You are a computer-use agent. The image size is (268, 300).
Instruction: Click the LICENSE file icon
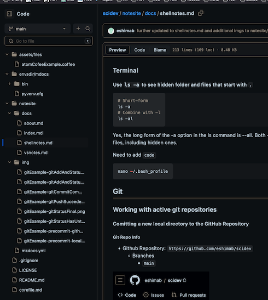[x=15, y=270]
